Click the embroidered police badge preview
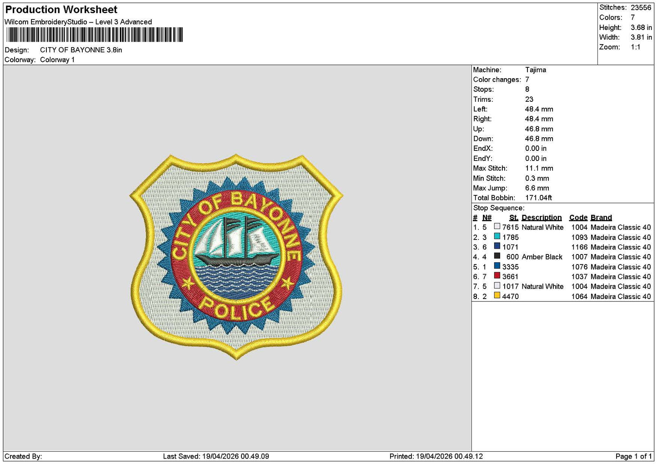This screenshot has width=657, height=464. (x=236, y=257)
